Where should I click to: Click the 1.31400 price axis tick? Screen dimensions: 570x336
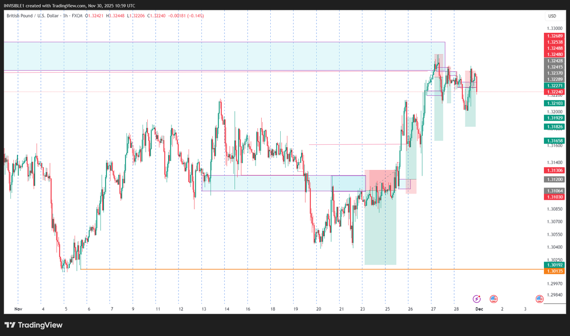pos(555,162)
